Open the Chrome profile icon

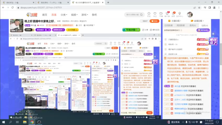point(214,7)
